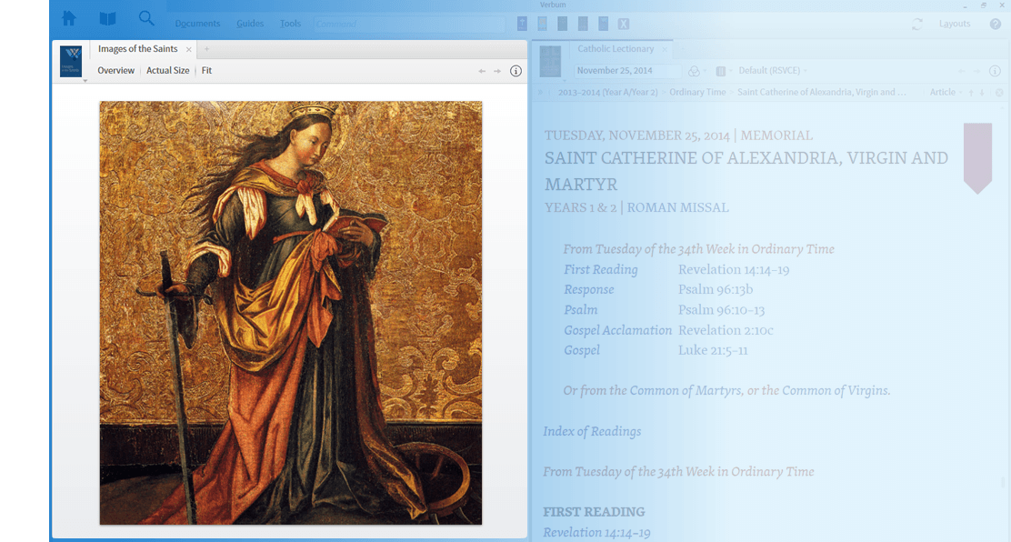Open the panel menu arrow under the Lectionary cover
The width and height of the screenshot is (1011, 542).
[x=565, y=81]
